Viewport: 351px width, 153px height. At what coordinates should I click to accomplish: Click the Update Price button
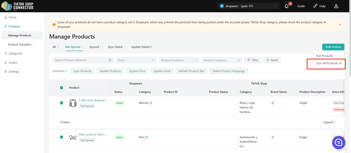(x=137, y=71)
